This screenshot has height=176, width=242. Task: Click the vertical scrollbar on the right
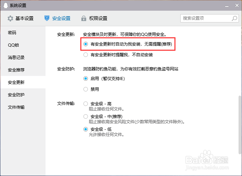(x=240, y=125)
